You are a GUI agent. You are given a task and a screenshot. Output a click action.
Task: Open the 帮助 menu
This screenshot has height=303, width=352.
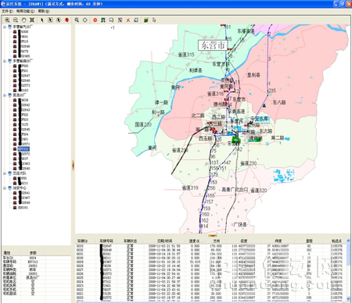pyautogui.click(x=44, y=11)
